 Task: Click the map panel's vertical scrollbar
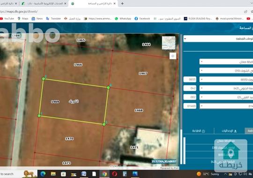pos(181,99)
